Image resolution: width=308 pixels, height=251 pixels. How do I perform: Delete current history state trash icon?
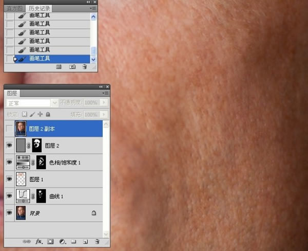(85, 67)
